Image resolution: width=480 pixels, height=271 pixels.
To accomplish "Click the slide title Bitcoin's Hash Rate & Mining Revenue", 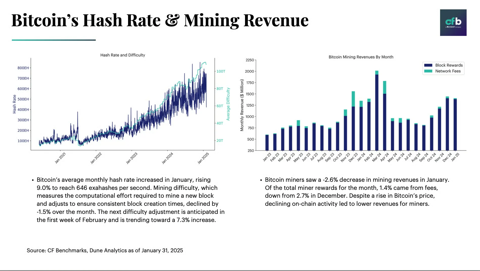I will (159, 20).
